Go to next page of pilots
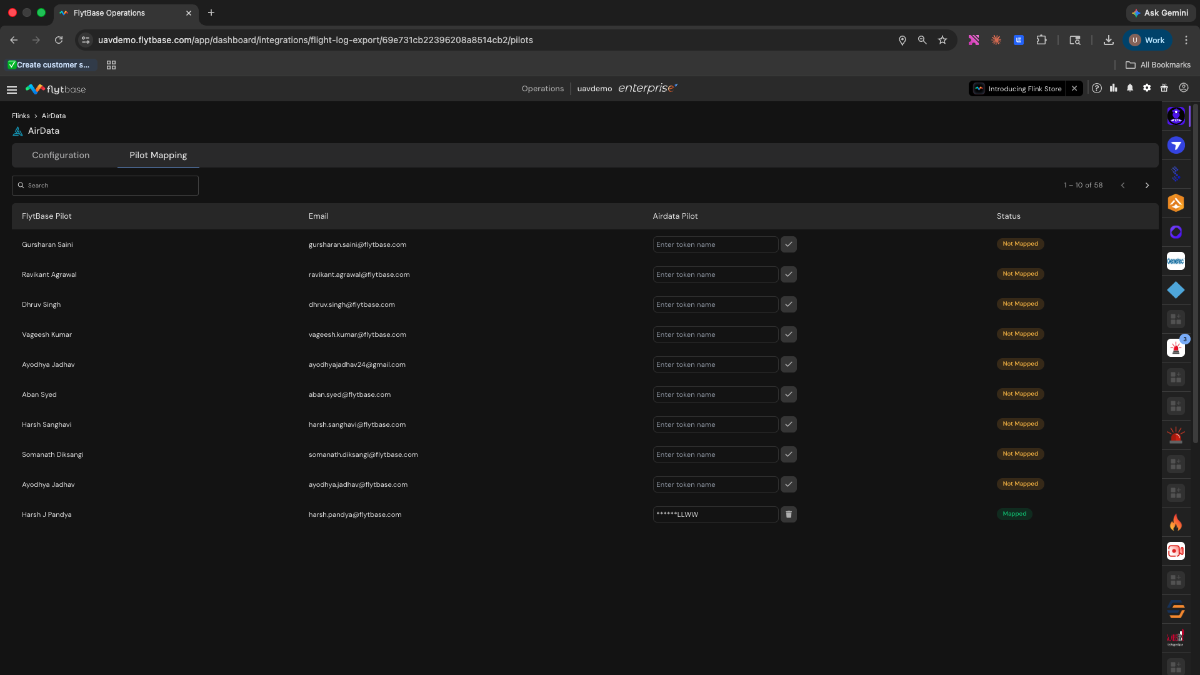Viewport: 1200px width, 675px height. point(1147,186)
